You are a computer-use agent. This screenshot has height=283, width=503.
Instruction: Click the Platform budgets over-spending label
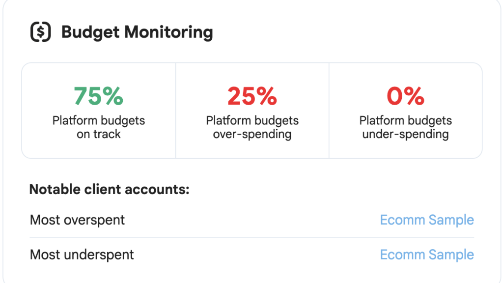(252, 127)
